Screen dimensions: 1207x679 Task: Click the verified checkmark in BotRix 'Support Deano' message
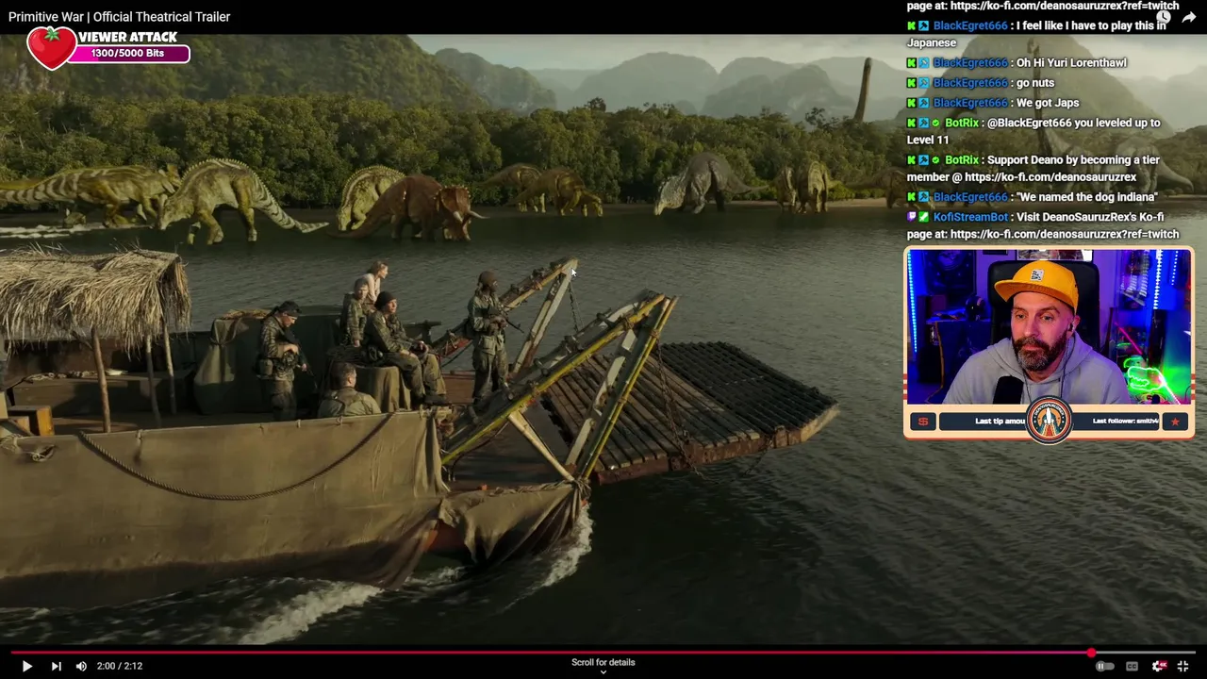click(935, 160)
